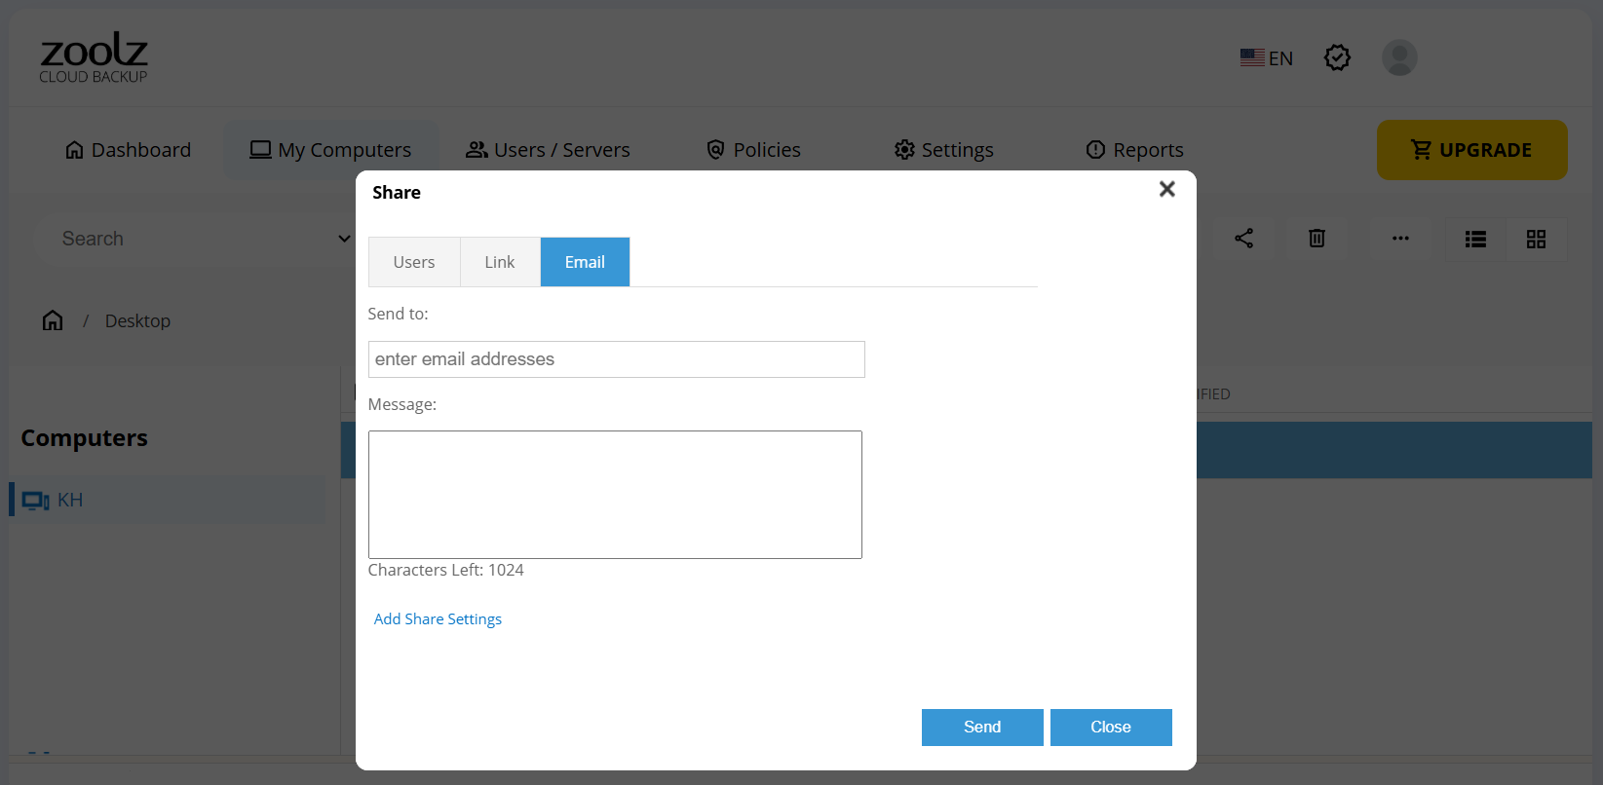
Task: Click inside the Message text area
Action: point(615,495)
